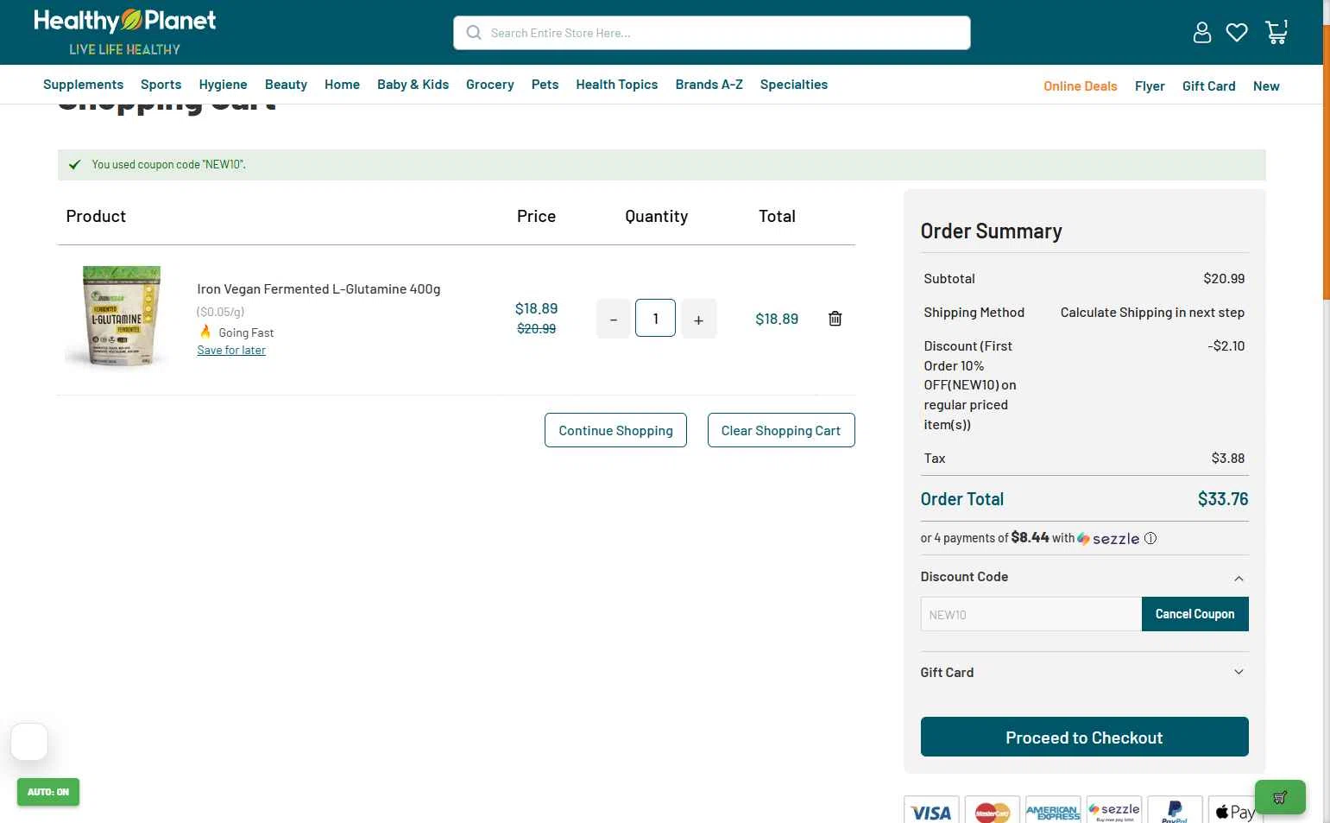Click the Sezzle info icon
This screenshot has width=1330, height=823.
(1150, 538)
